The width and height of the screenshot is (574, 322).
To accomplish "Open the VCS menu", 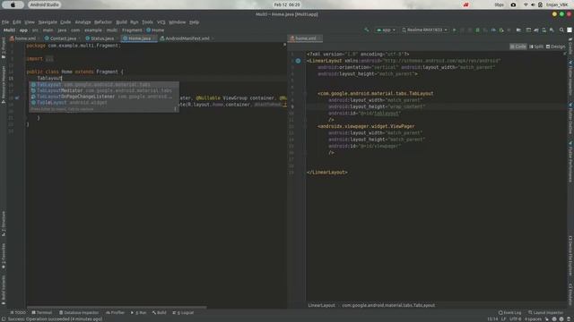I will [x=161, y=21].
